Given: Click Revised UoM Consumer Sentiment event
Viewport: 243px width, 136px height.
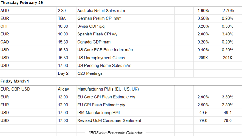Looking at the screenshot, I should [x=109, y=120].
